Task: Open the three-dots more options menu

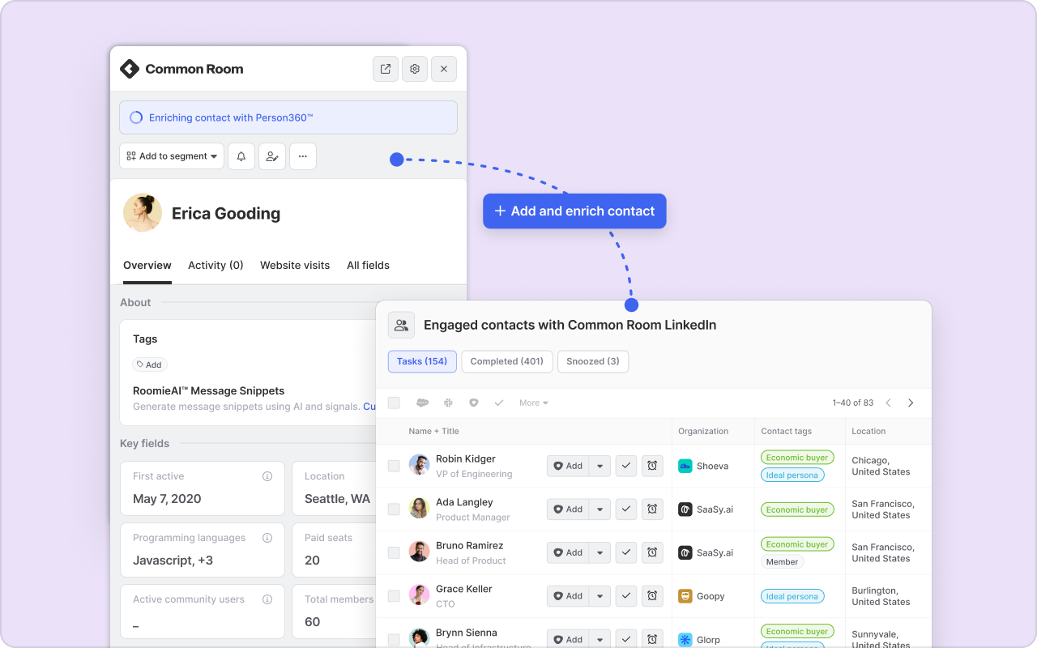Action: click(303, 156)
